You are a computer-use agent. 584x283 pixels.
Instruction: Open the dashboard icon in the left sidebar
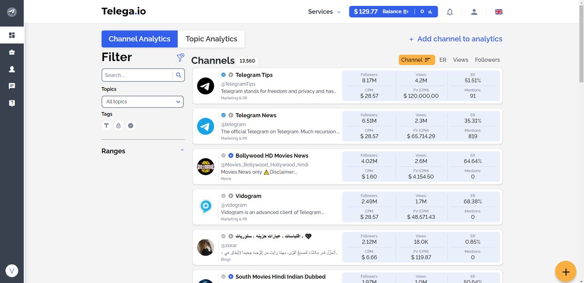click(12, 35)
